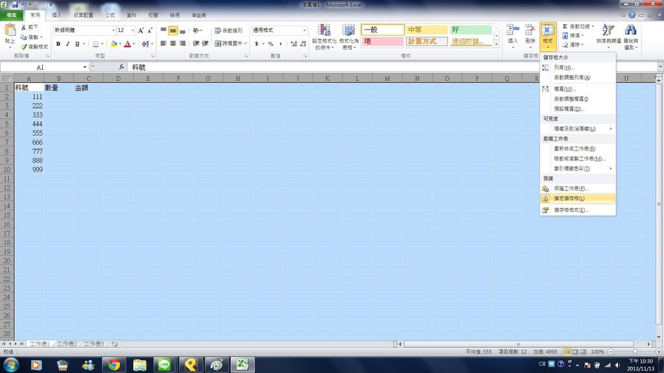Select Lock Cell (鎖定儲存格) item
Image resolution: width=664 pixels, height=373 pixels.
point(578,198)
